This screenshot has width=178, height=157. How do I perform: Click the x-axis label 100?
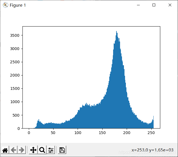coord(78,133)
